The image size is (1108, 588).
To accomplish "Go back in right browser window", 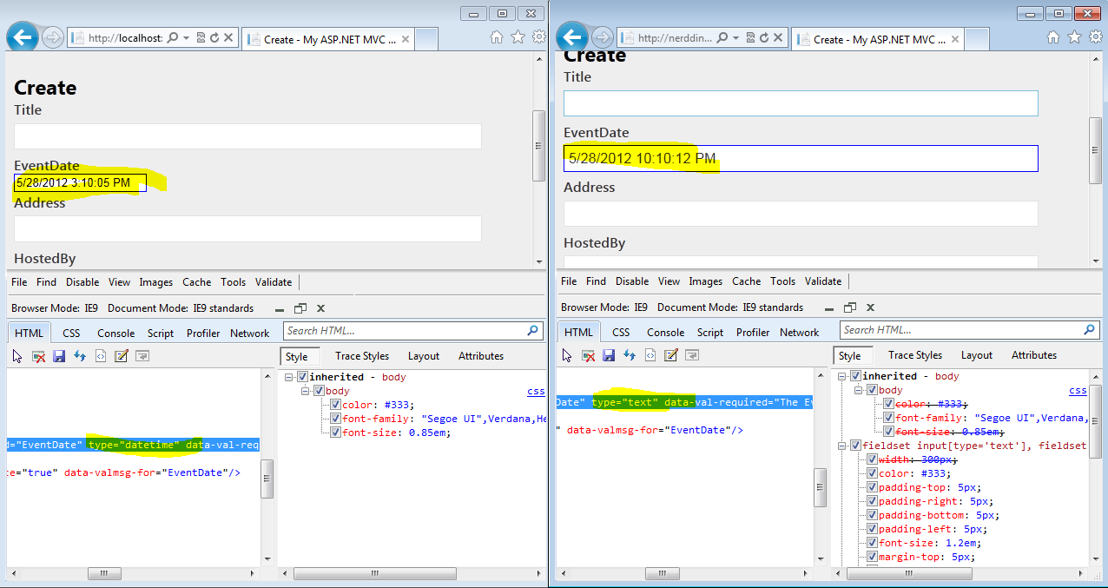I will coord(572,37).
